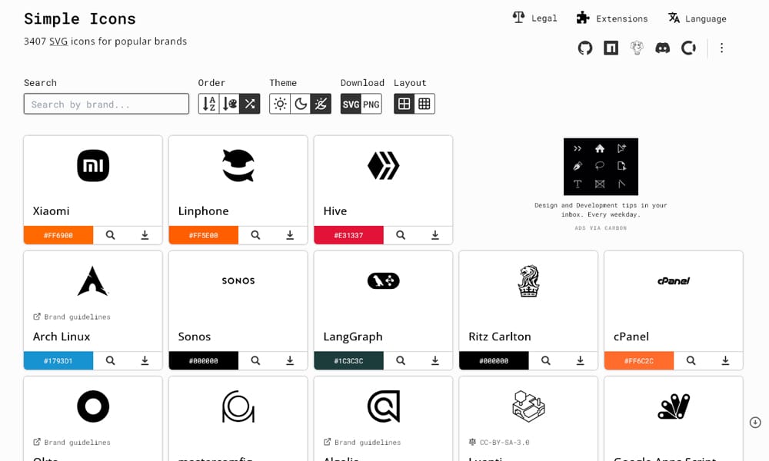This screenshot has height=461, width=769.
Task: Preview the Arch Linux icon
Action: [x=110, y=360]
